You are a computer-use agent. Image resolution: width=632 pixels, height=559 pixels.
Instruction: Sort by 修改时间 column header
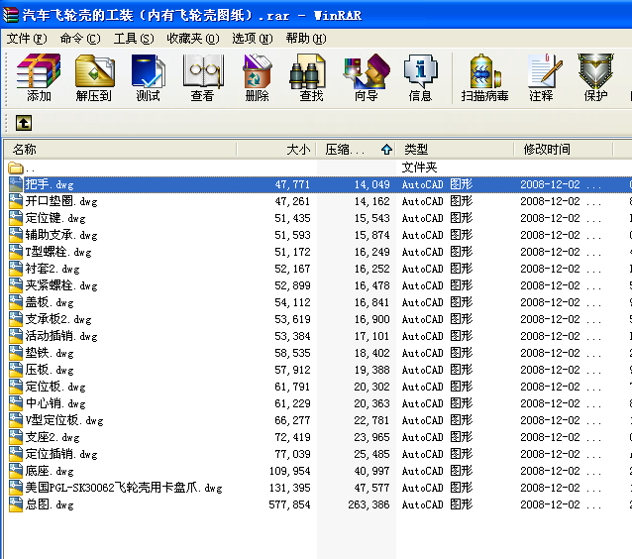[564, 150]
